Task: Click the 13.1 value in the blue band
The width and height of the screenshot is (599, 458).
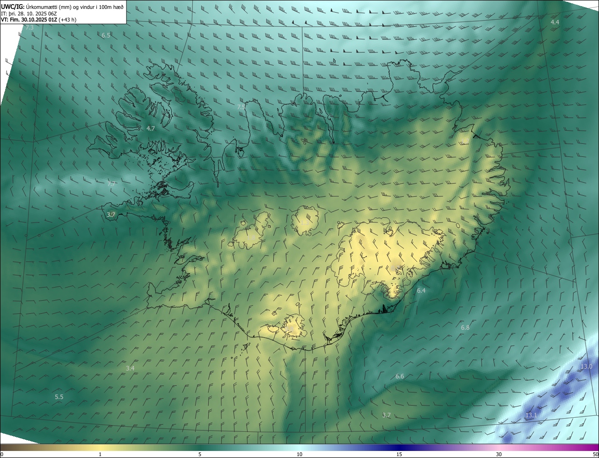Action: pos(531,415)
